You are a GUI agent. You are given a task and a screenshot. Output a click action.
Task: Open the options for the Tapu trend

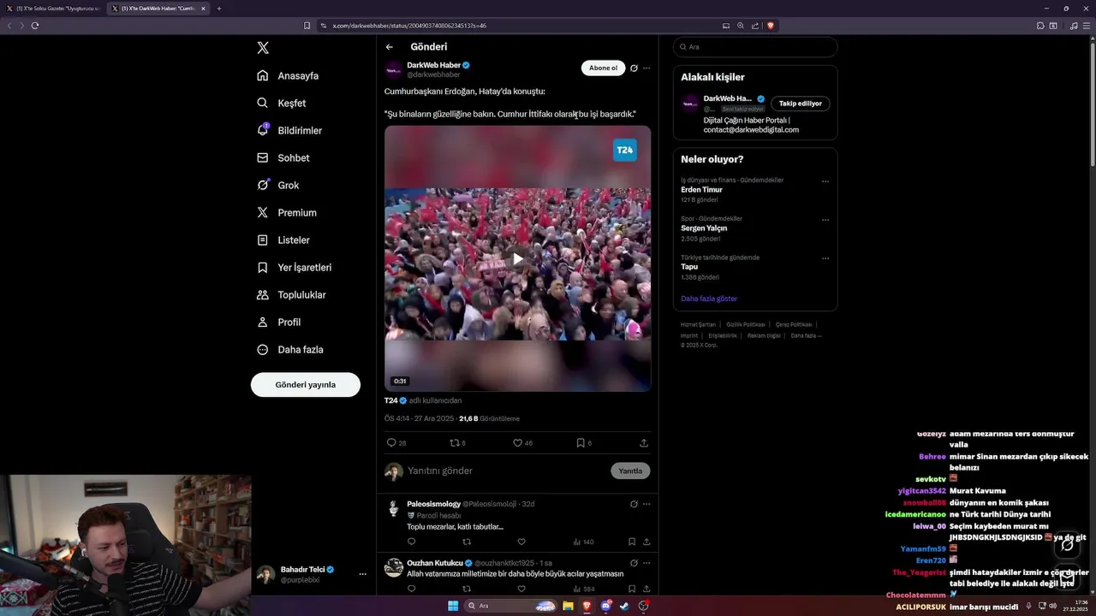[x=825, y=258]
